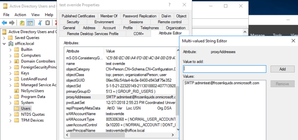Click the Domain Controllers OU folder icon
The width and height of the screenshot is (298, 140).
click(17, 61)
